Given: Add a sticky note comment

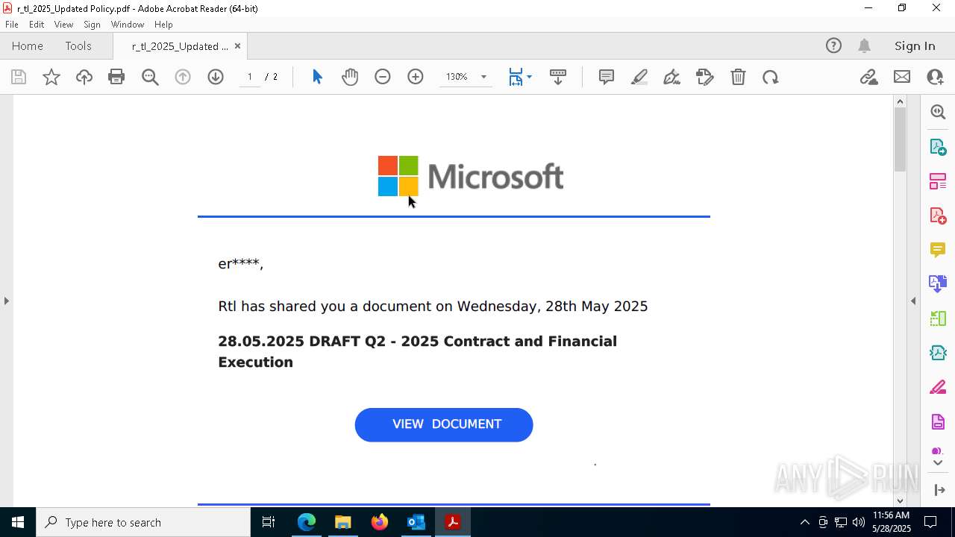Looking at the screenshot, I should pyautogui.click(x=607, y=77).
